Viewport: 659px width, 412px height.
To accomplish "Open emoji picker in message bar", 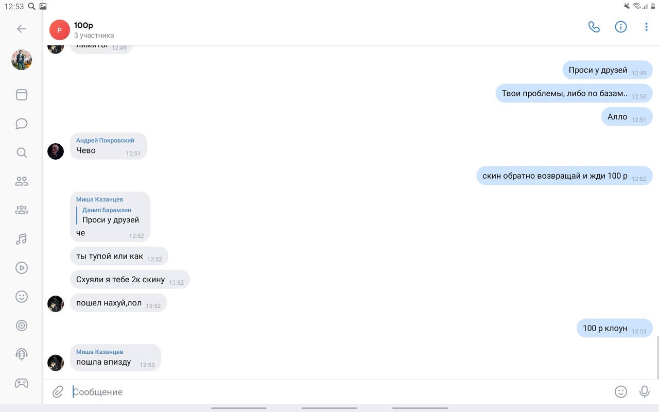I will tap(621, 392).
